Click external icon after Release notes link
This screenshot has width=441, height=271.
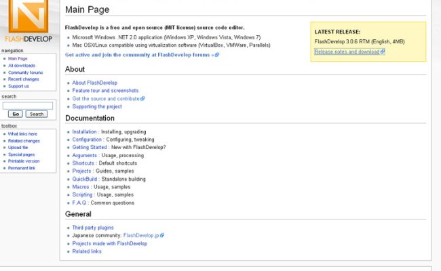coord(383,51)
